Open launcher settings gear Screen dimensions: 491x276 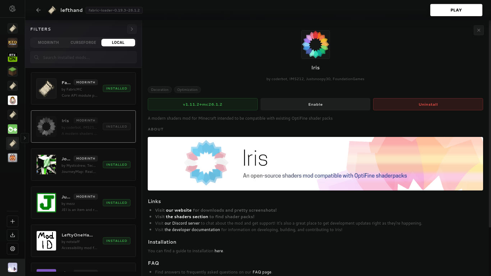pyautogui.click(x=13, y=249)
